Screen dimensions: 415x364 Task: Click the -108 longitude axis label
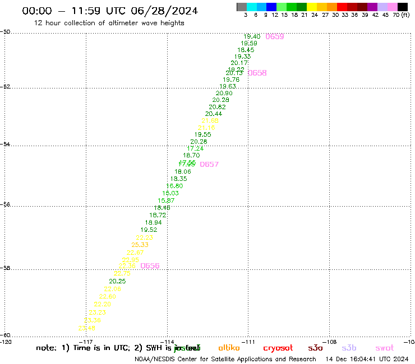(x=329, y=342)
